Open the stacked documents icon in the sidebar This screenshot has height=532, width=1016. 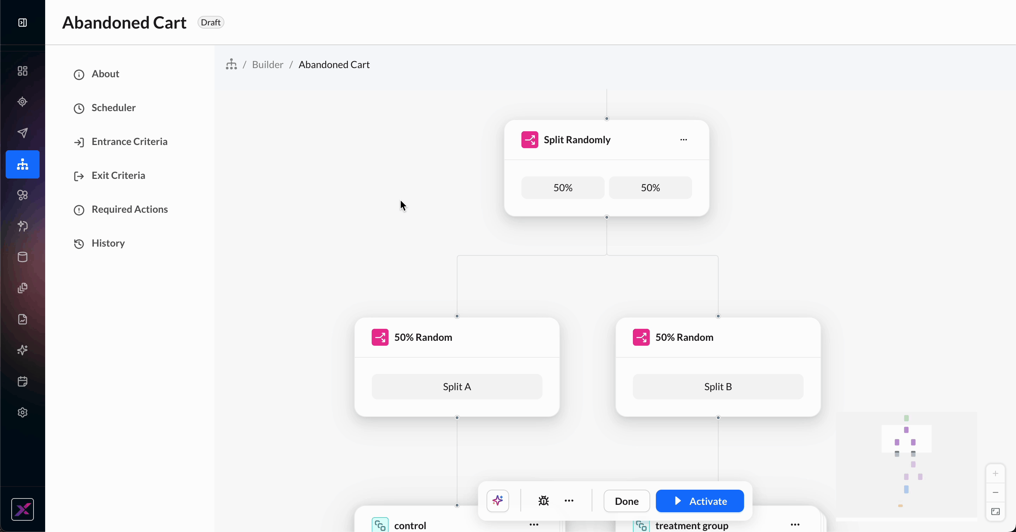tap(23, 288)
